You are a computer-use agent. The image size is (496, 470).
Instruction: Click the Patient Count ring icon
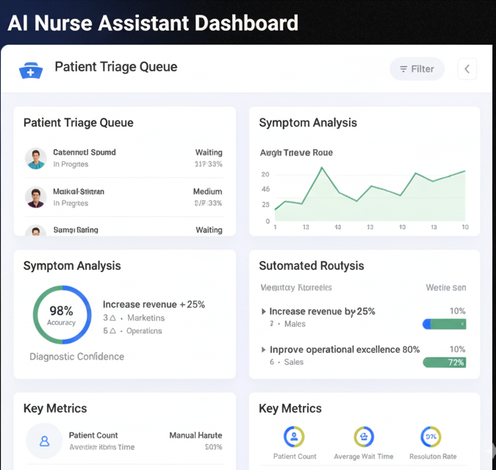point(294,437)
